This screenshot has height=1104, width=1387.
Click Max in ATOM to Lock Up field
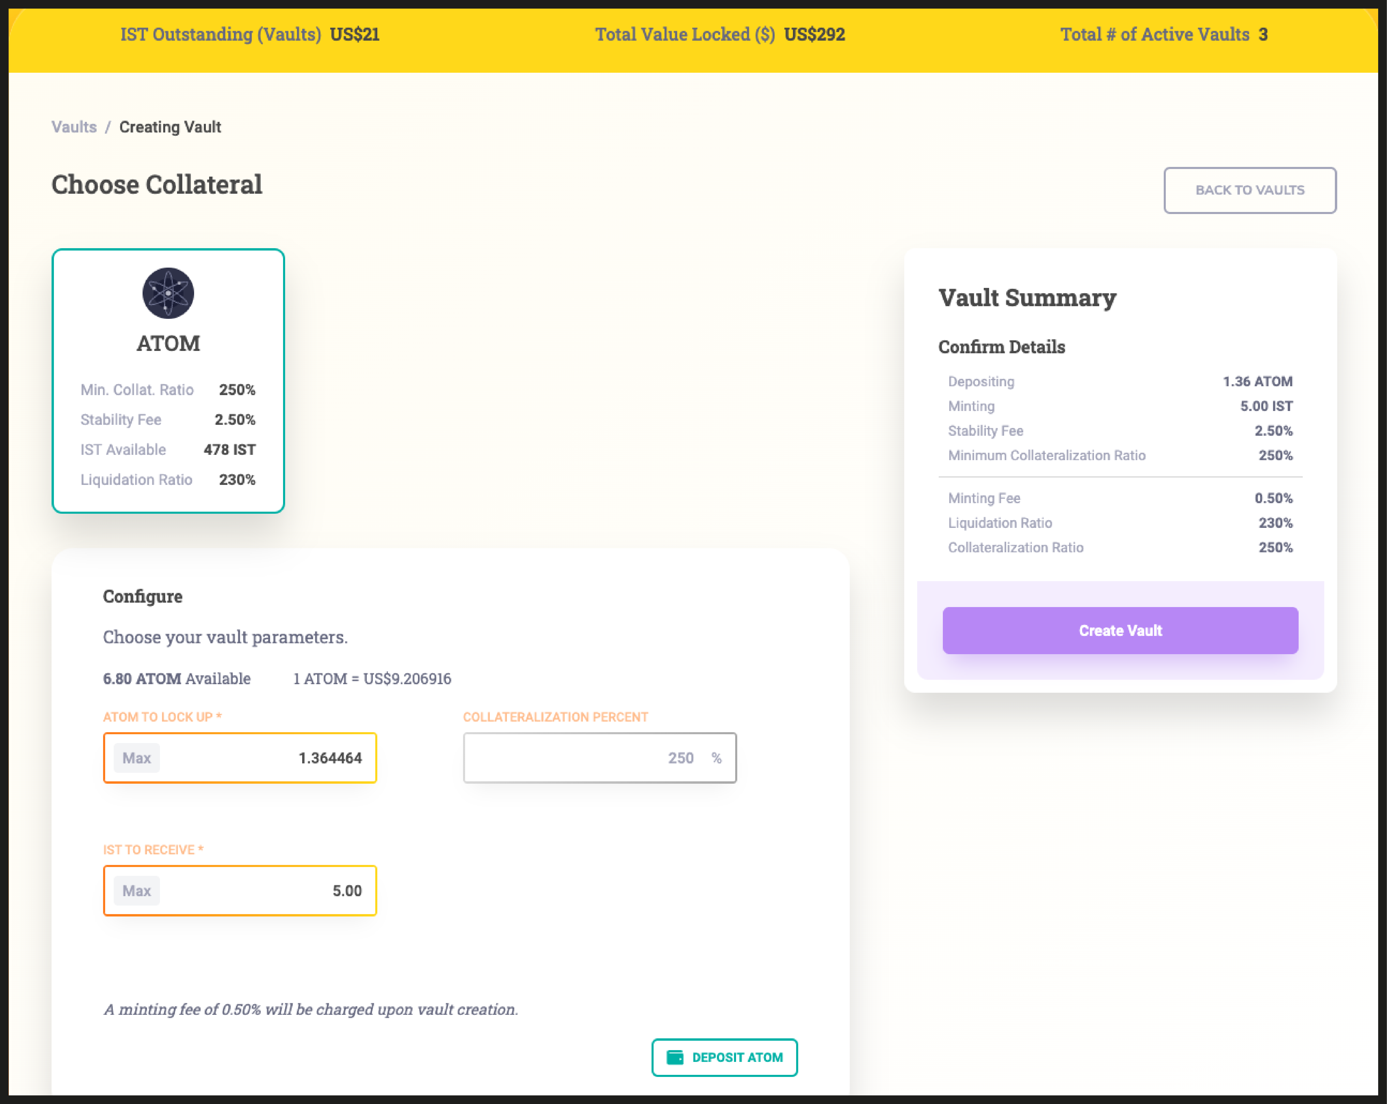click(136, 758)
